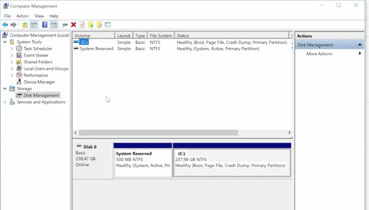The height and width of the screenshot is (210, 369).
Task: Select Performance in the tree
Action: (x=36, y=75)
